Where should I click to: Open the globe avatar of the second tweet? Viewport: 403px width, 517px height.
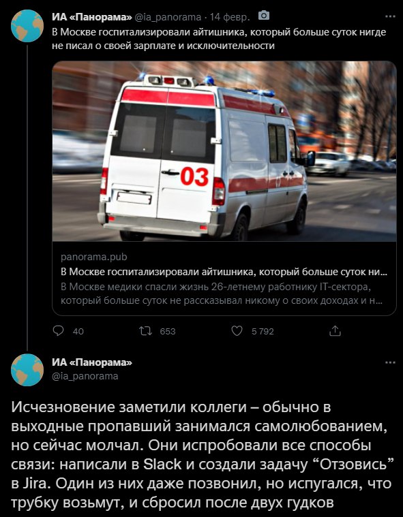[x=27, y=370]
